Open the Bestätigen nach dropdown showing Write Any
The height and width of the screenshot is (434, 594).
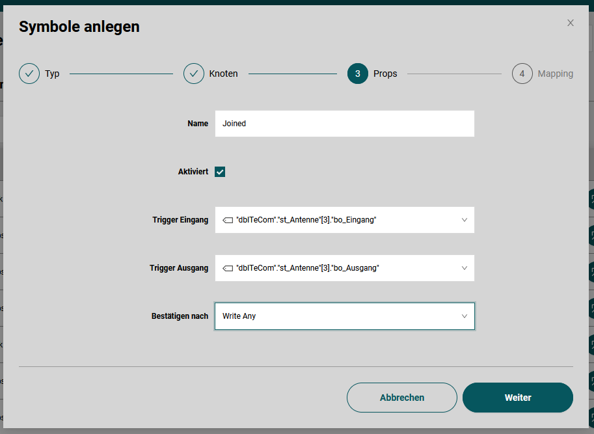point(465,316)
